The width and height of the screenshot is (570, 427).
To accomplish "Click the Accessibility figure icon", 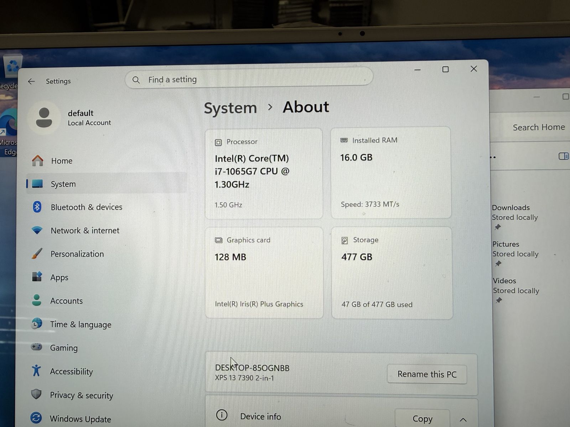I will (x=36, y=371).
